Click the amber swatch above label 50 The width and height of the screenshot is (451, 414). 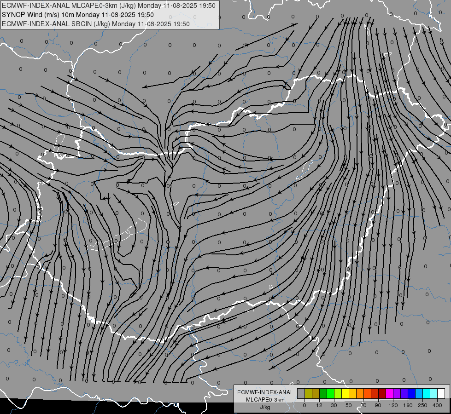pos(352,393)
